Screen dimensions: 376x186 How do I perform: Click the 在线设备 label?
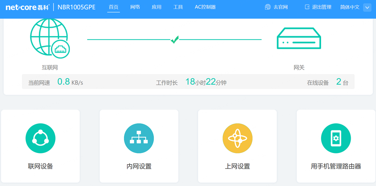click(318, 83)
